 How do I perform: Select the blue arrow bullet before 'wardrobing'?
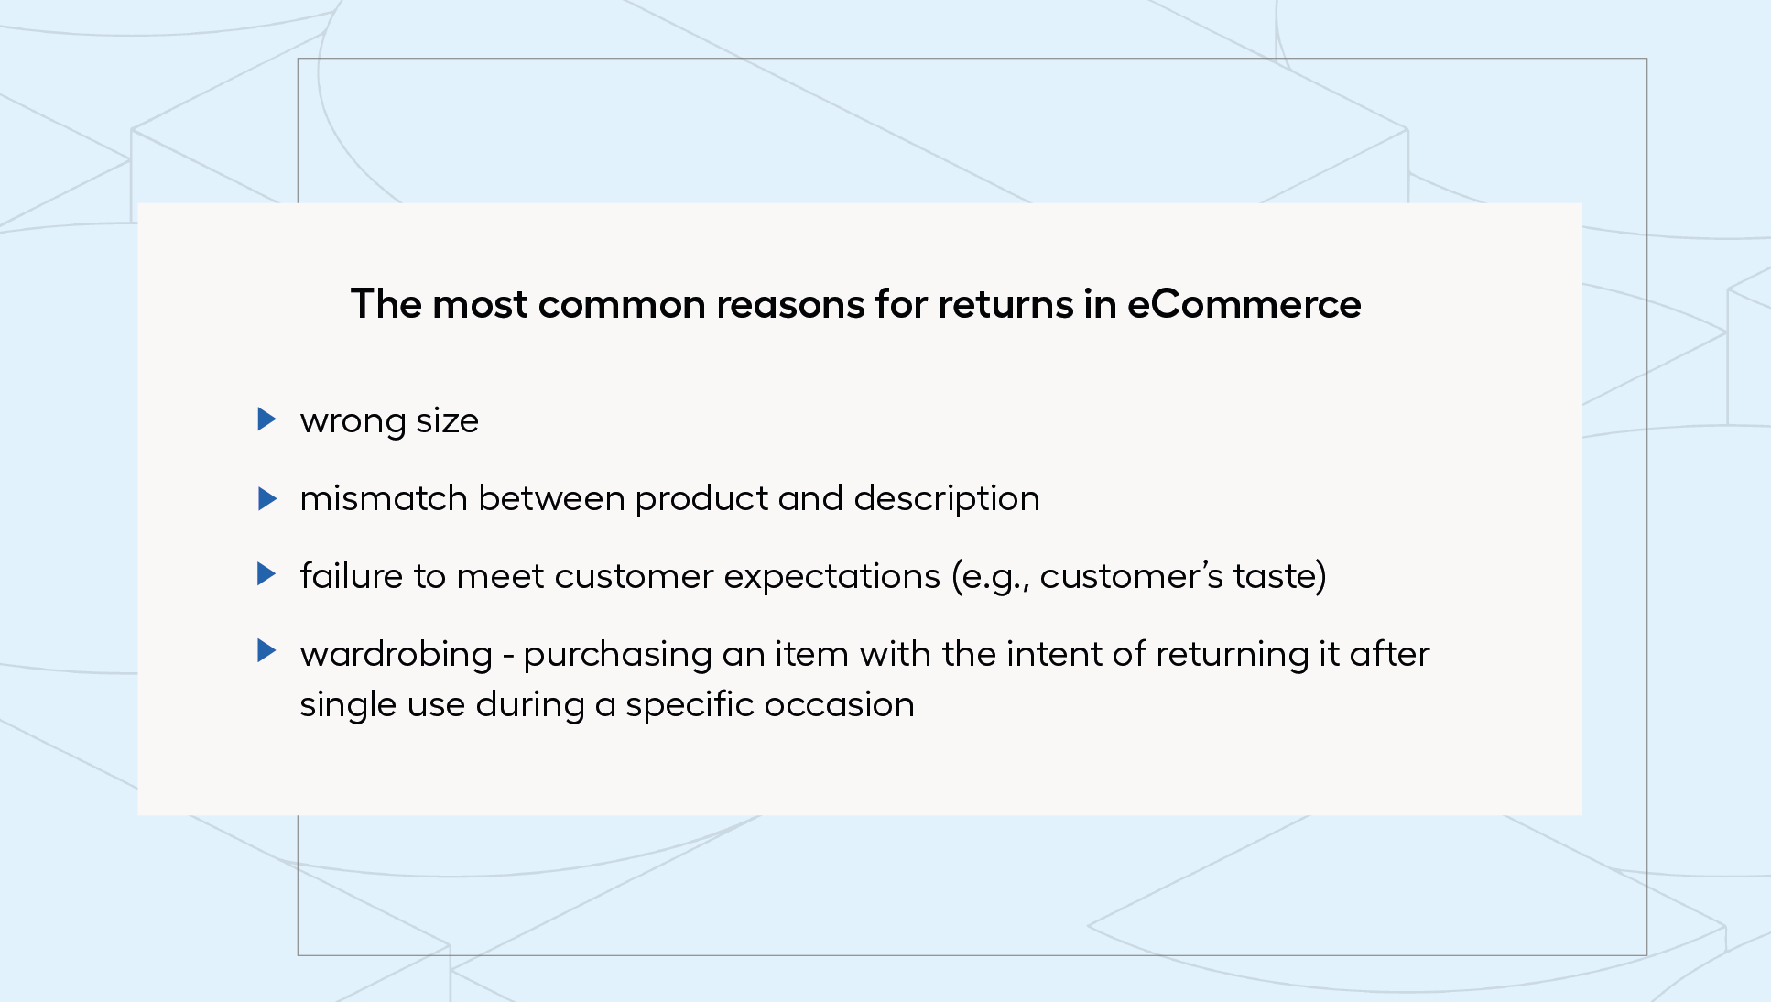(267, 651)
